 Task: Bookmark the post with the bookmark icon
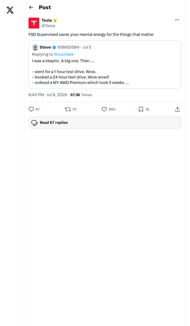(141, 109)
